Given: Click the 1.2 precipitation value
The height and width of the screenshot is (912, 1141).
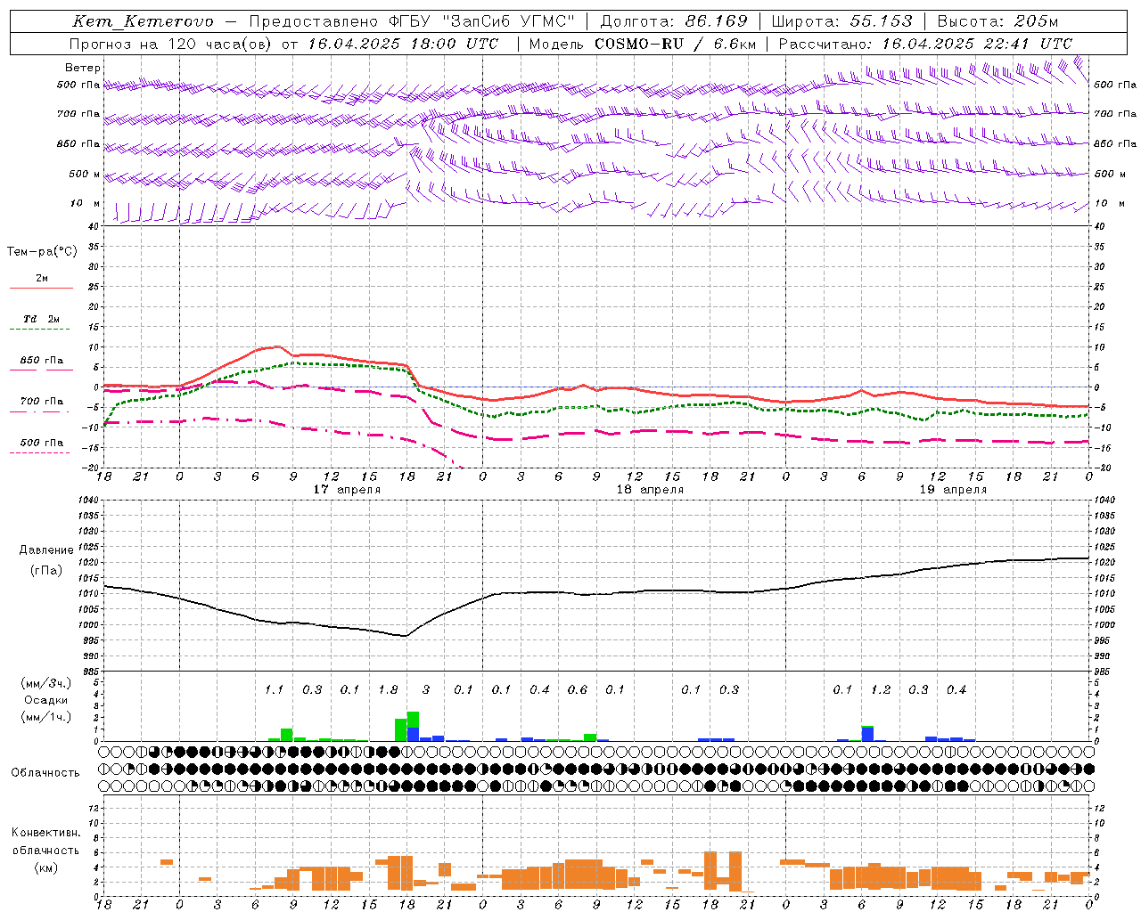Looking at the screenshot, I should 881,690.
